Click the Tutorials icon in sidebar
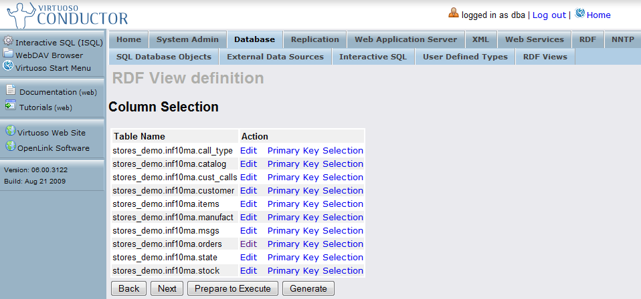Viewport: 641px width, 299px height. (x=10, y=105)
